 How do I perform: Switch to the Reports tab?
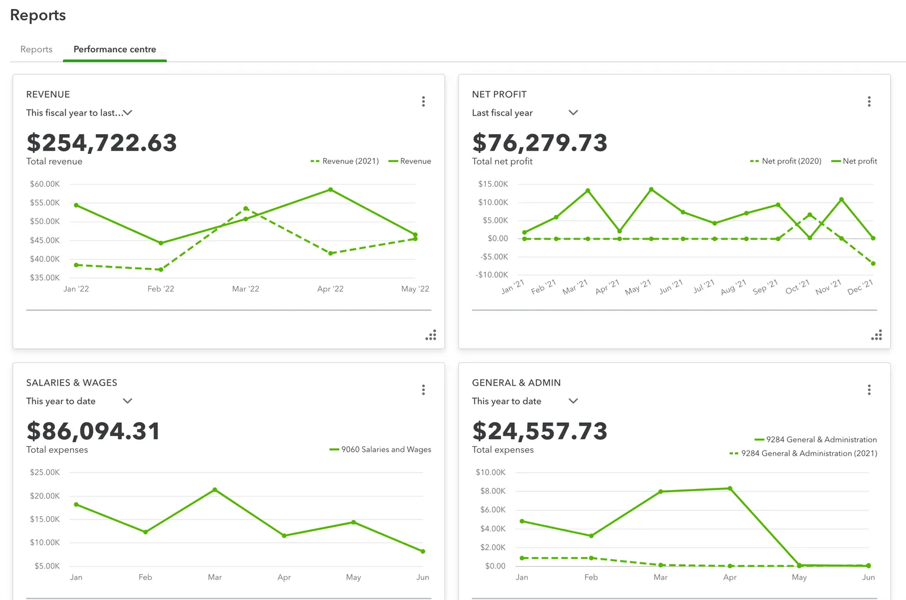click(x=36, y=49)
